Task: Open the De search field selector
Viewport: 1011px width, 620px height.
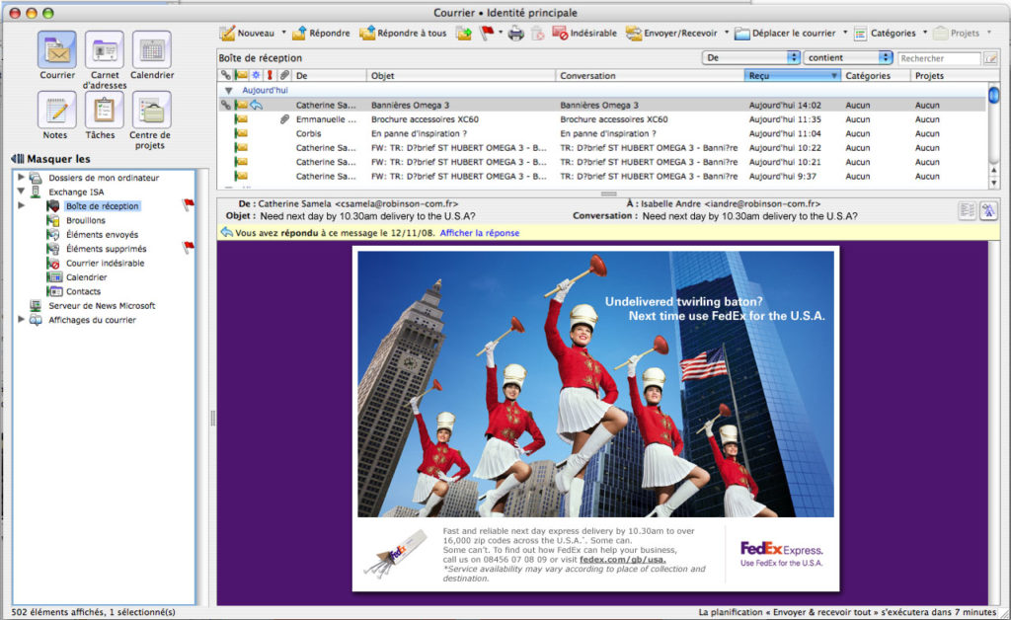Action: point(751,58)
